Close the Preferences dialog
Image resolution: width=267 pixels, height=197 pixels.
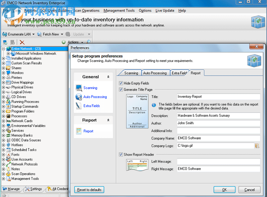(x=256, y=46)
